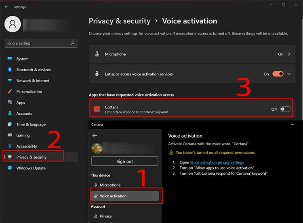The image size is (303, 223).
Task: Click the lock icon next to Privacy
Action: [96, 216]
